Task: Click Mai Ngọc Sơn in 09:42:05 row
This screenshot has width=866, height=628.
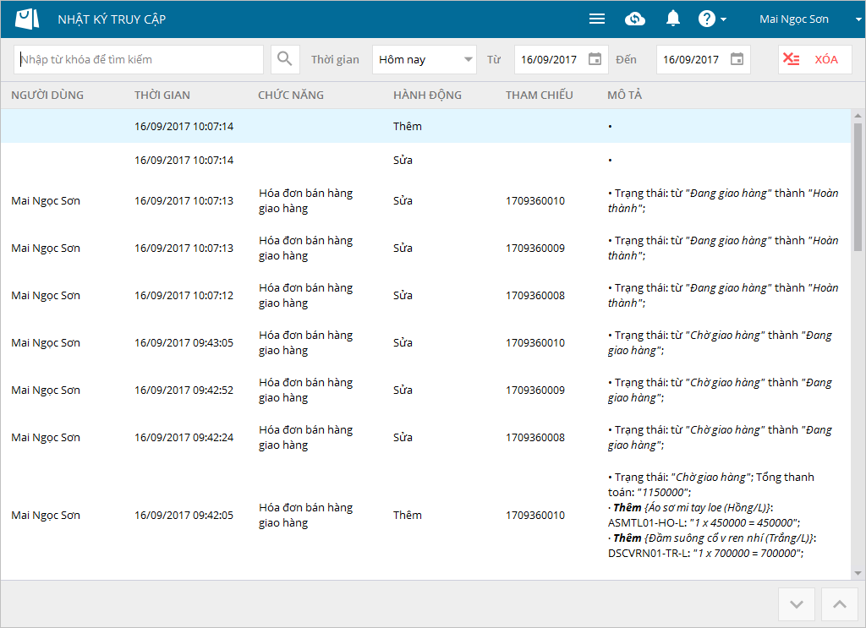Action: pyautogui.click(x=46, y=515)
